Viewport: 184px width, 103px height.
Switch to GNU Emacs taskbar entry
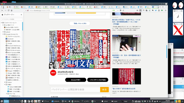pyautogui.click(x=76, y=101)
